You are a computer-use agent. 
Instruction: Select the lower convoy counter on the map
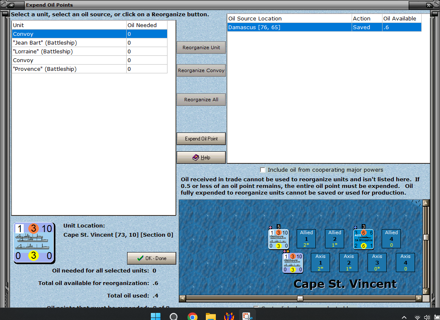click(x=292, y=263)
